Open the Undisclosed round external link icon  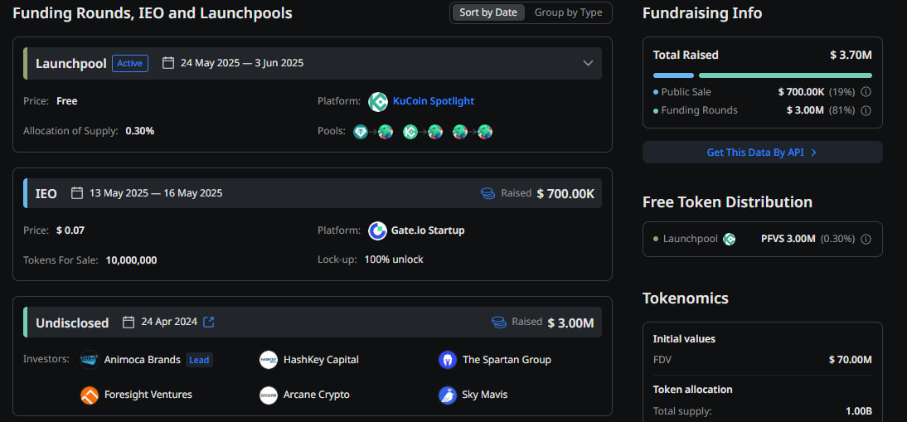pyautogui.click(x=209, y=322)
